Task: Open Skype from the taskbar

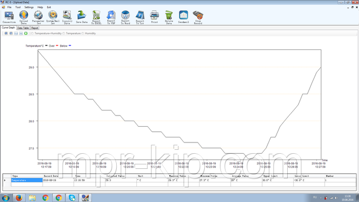Action: (x=72, y=198)
